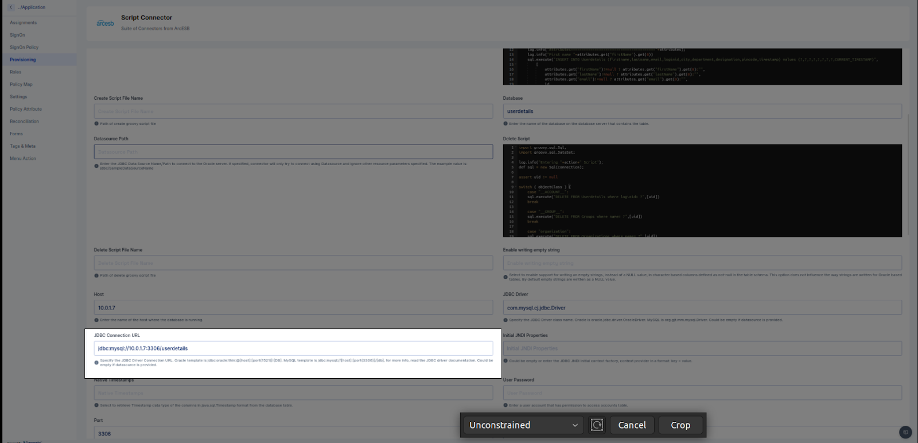This screenshot has height=443, width=918.
Task: Open the Enable writing empty string selector
Action: click(702, 263)
